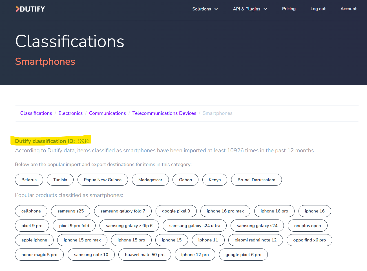Select the Belarus destination pill
367x271 pixels.
pyautogui.click(x=29, y=180)
